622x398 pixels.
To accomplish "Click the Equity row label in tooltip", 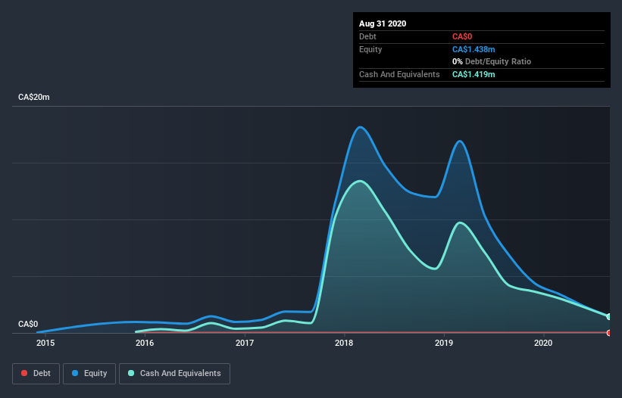I will click(x=370, y=49).
